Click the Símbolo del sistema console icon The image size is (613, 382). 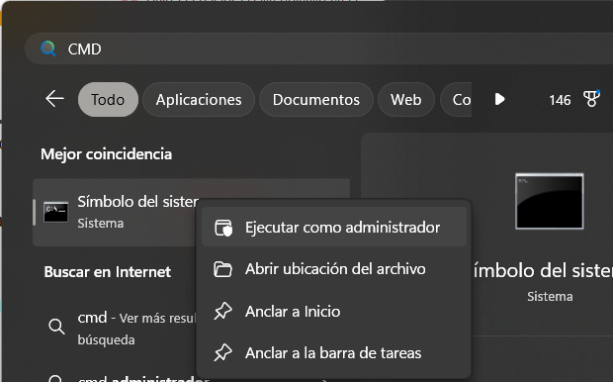tap(55, 212)
